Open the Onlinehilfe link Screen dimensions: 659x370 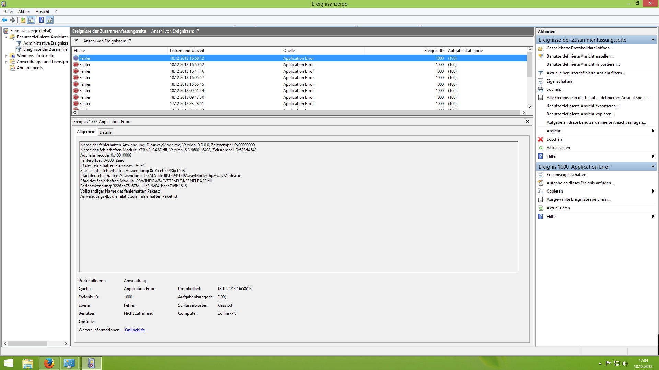[x=135, y=330]
